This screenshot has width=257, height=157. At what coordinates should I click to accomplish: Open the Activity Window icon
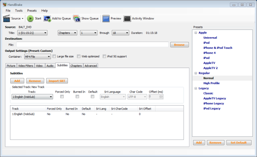tap(127, 18)
